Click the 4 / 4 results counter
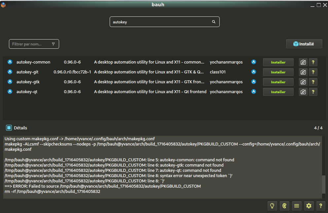This screenshot has height=213, width=328. 318,128
